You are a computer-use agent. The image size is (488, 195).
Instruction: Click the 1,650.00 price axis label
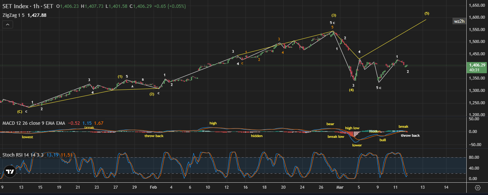477,6
